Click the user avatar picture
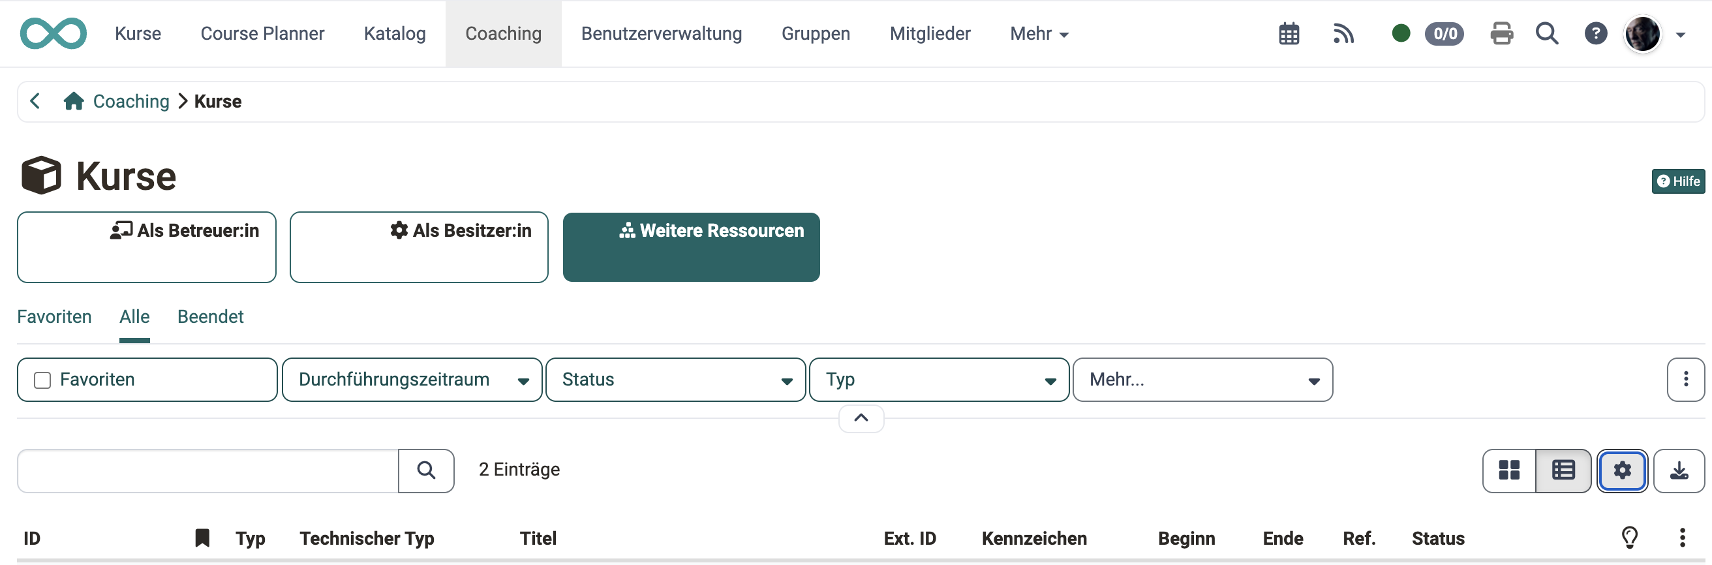Viewport: 1712px width, 565px height. tap(1643, 33)
